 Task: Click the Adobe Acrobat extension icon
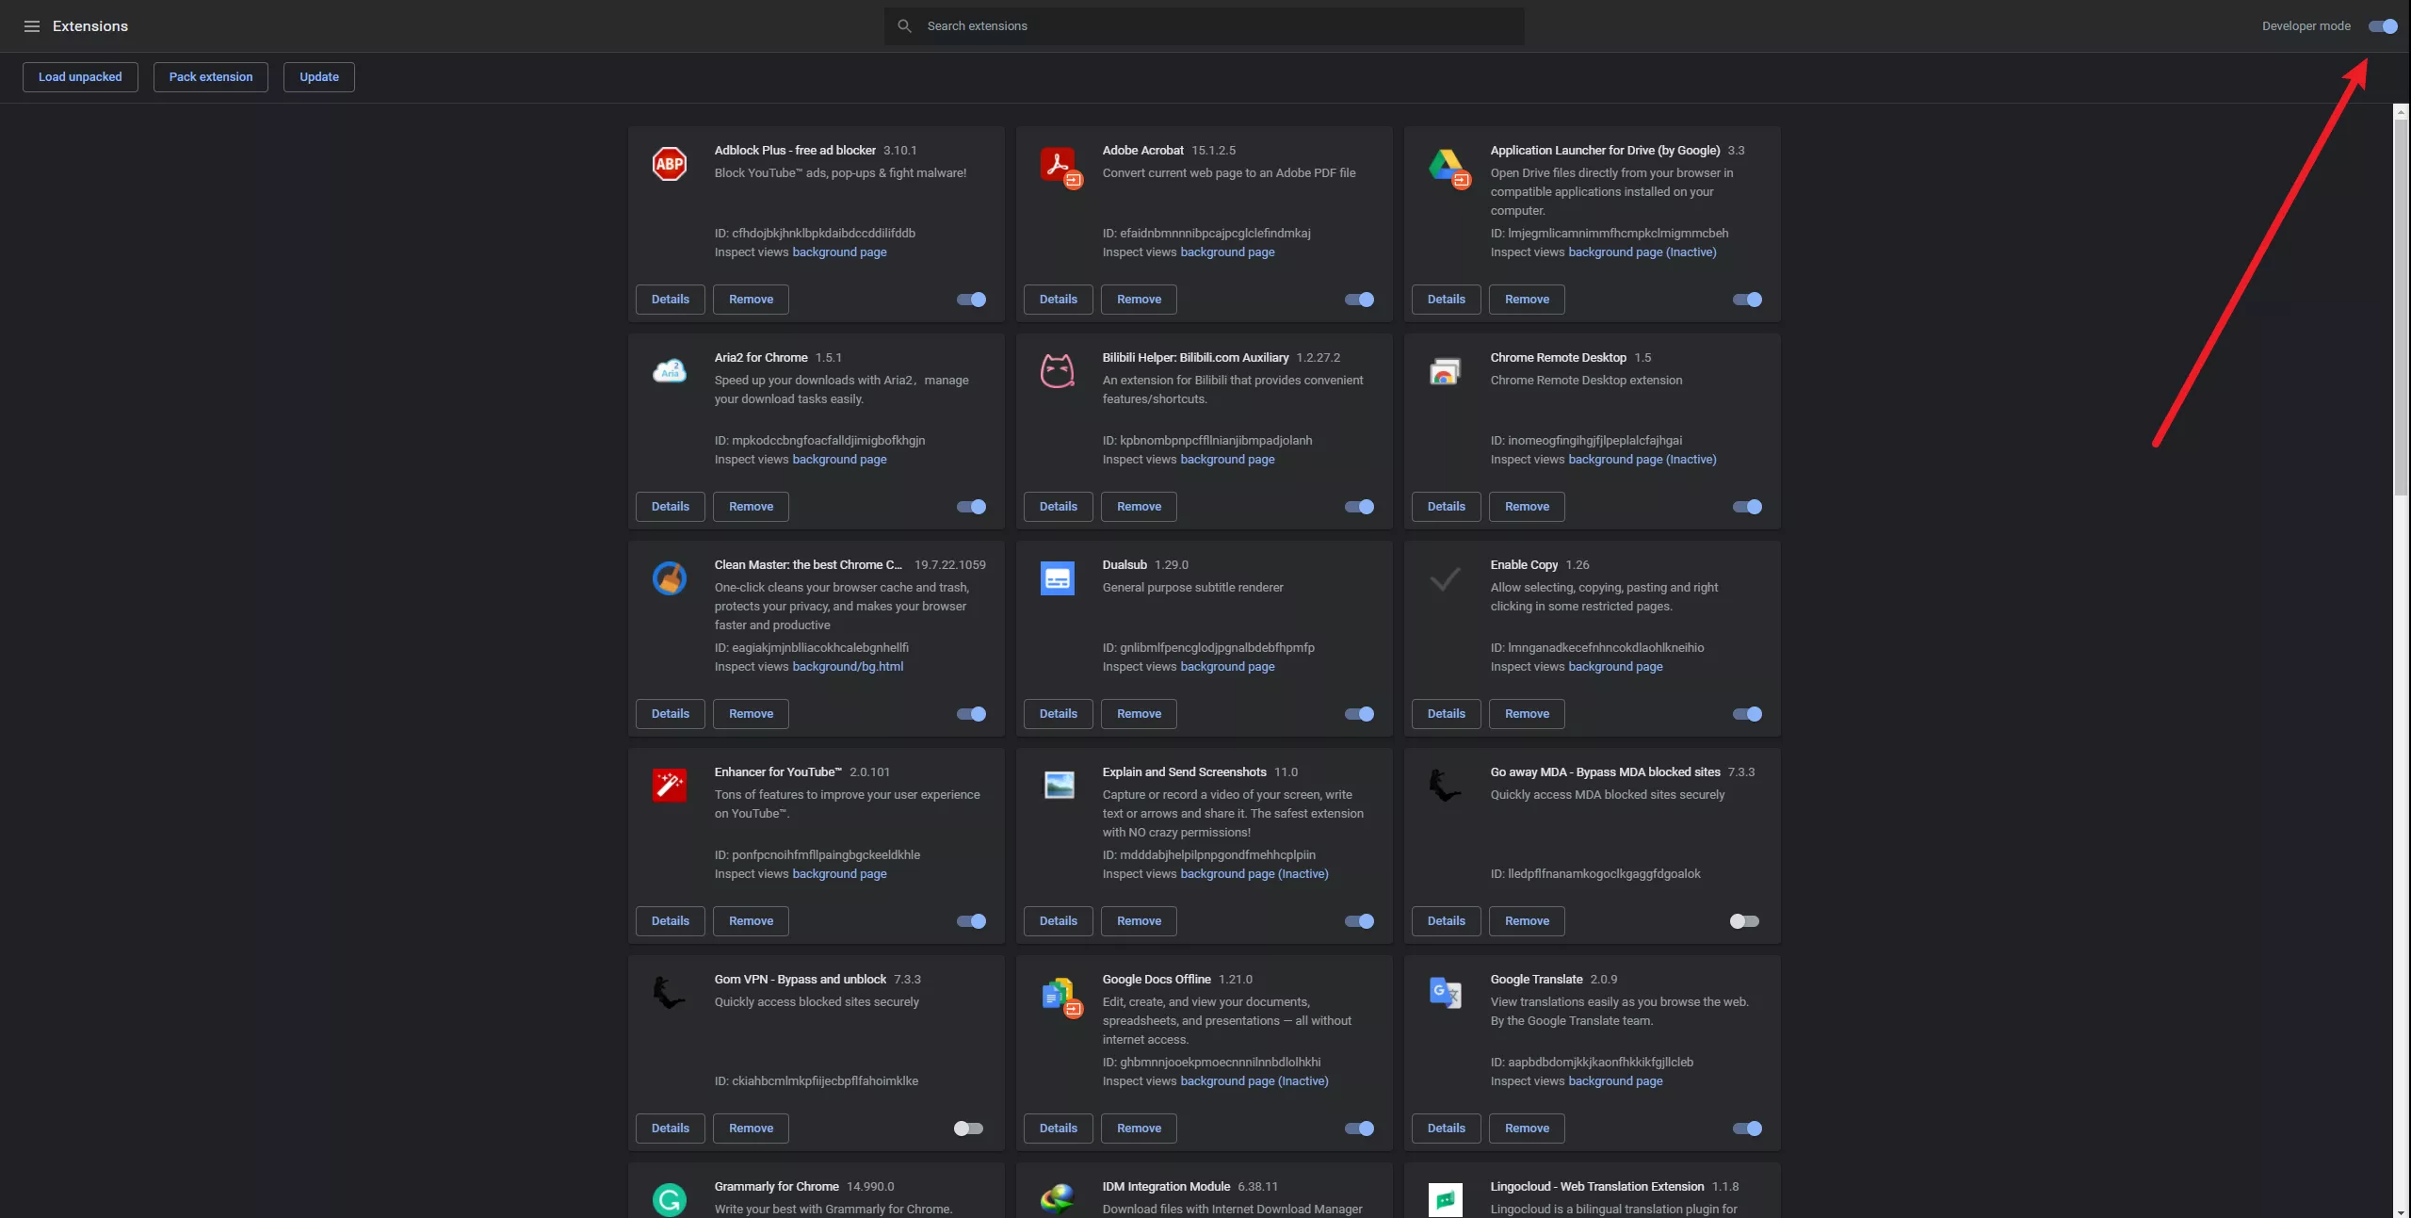pyautogui.click(x=1059, y=165)
